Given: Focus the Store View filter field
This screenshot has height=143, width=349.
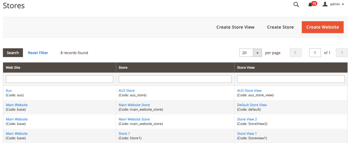Looking at the screenshot, I should 291,79.
